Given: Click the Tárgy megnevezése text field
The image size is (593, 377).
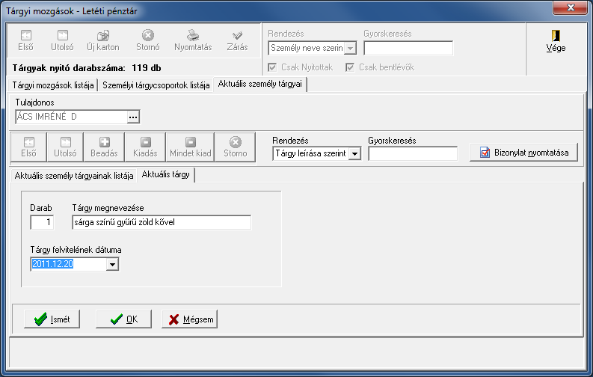Looking at the screenshot, I should point(162,222).
